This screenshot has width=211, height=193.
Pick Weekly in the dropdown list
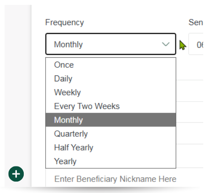click(111, 92)
